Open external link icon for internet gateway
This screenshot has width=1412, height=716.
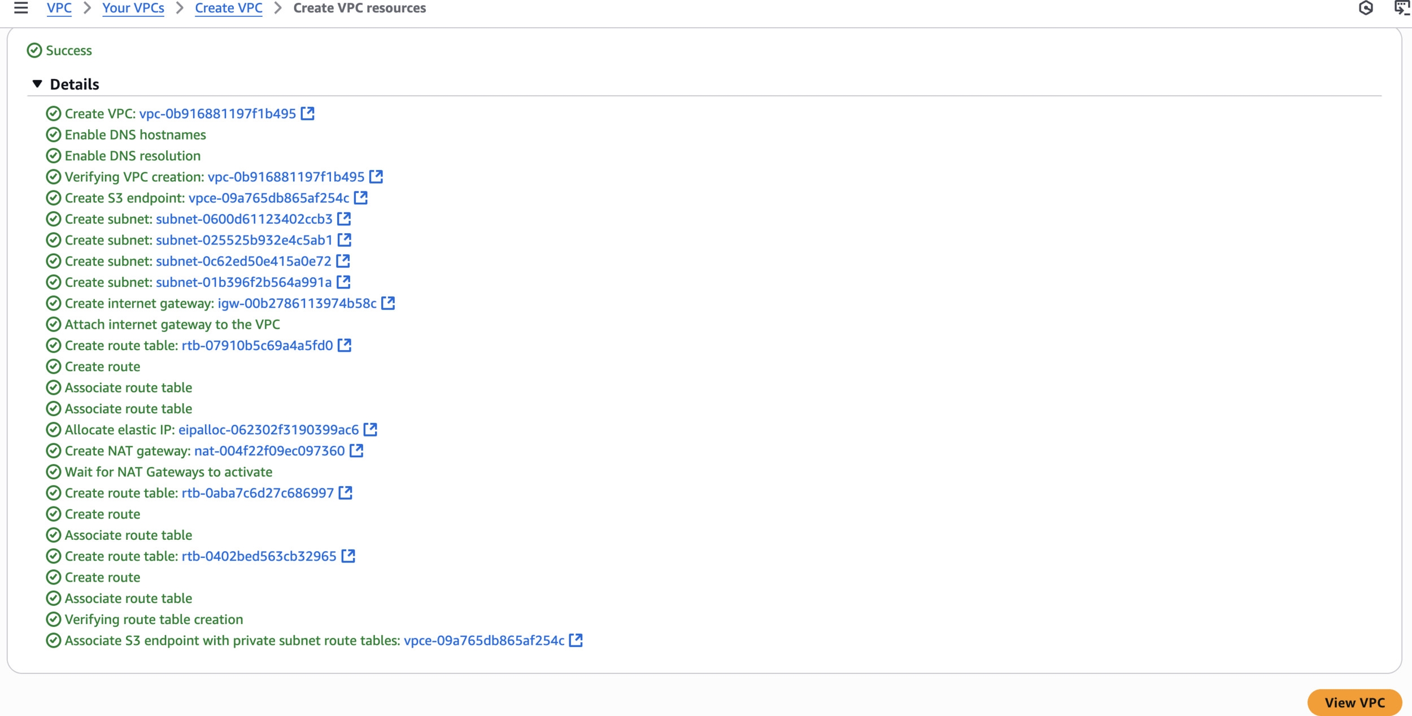(388, 303)
